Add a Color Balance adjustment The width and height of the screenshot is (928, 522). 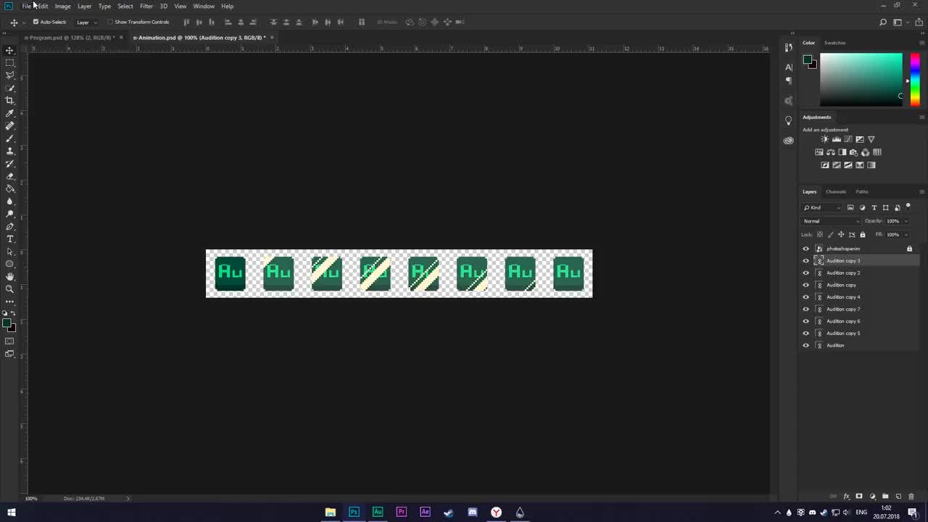click(x=830, y=152)
